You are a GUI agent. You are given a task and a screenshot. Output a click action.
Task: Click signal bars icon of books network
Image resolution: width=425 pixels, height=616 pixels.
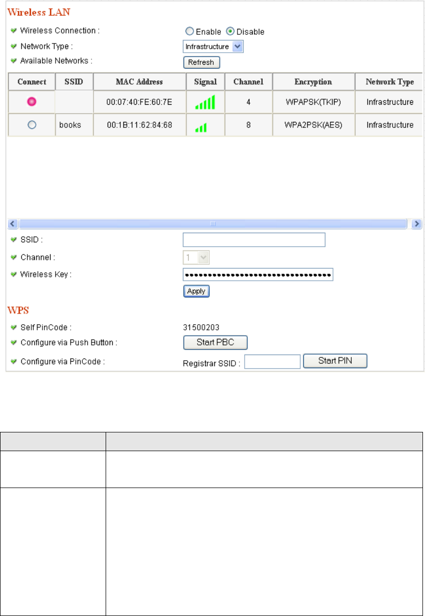tap(201, 128)
